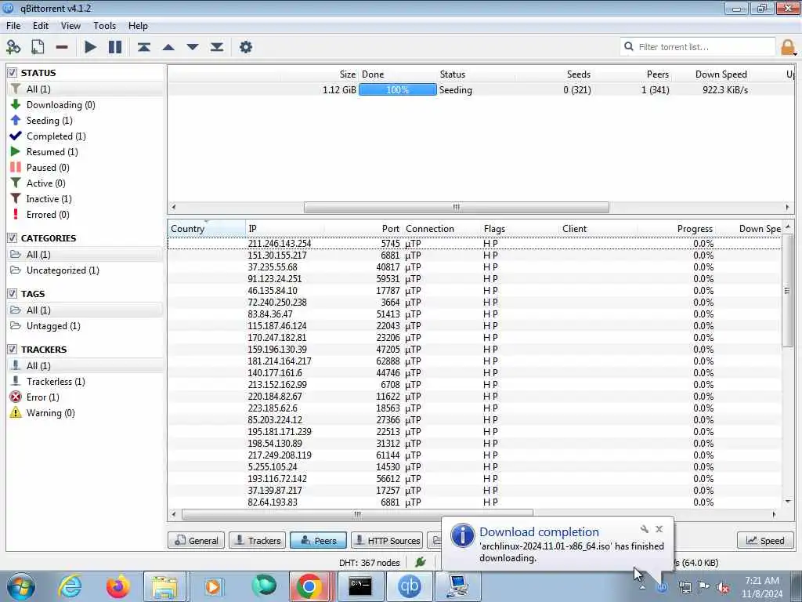Open Firefox from the taskbar
Viewport: 802px width, 602px height.
click(117, 586)
